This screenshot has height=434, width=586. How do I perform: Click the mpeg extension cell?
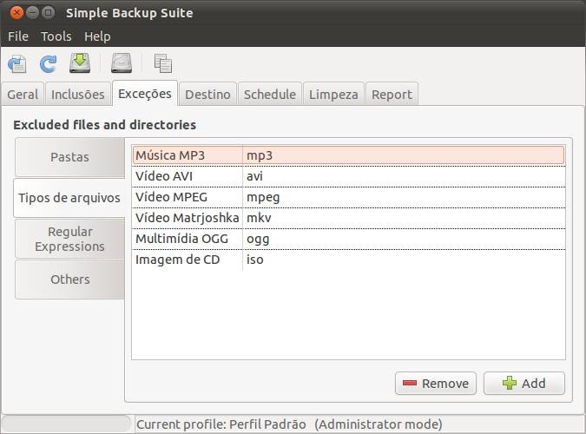(x=404, y=197)
